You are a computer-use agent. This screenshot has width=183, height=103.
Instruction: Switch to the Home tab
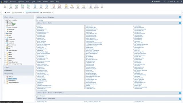(x=7, y=13)
